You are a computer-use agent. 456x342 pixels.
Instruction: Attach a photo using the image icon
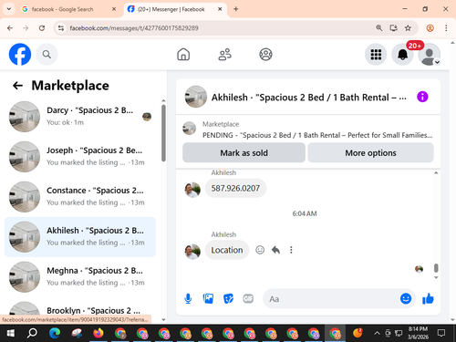(208, 299)
